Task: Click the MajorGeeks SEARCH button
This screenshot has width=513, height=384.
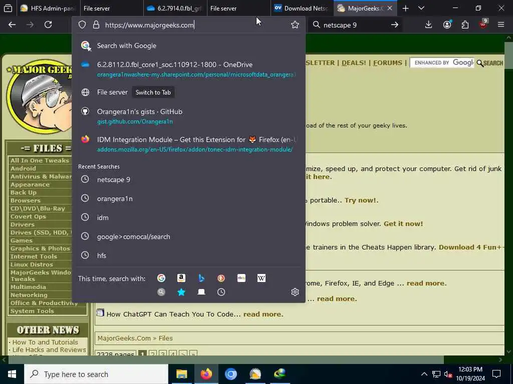Action: pyautogui.click(x=490, y=63)
